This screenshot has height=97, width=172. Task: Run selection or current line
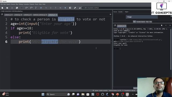pyautogui.click(x=36, y=8)
